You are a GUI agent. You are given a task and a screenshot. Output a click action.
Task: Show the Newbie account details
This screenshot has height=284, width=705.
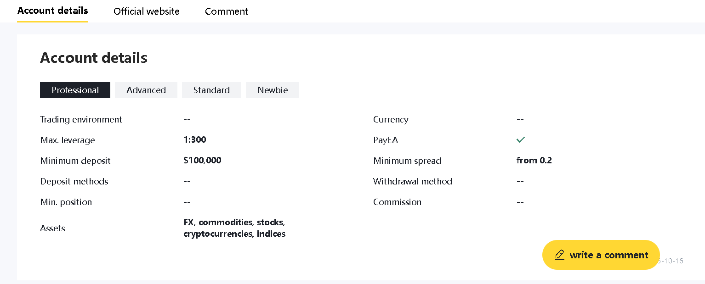coord(273,90)
